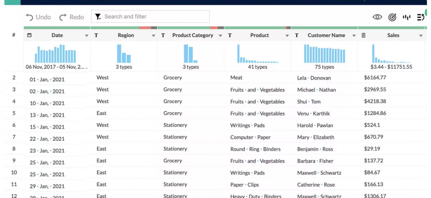
Task: Open the Region column dropdown arrow
Action: (154, 36)
